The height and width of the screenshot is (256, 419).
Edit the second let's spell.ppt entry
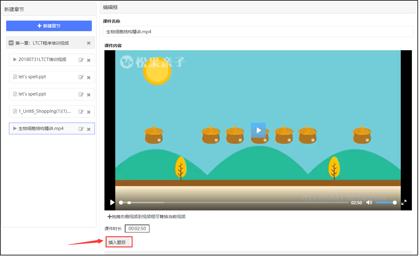tap(81, 95)
